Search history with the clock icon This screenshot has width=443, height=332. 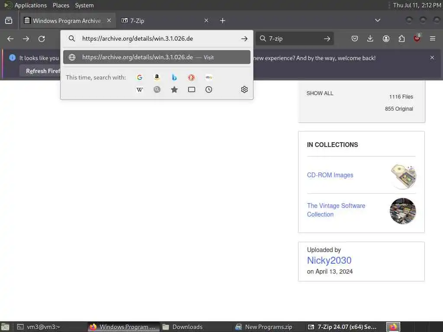tap(209, 90)
